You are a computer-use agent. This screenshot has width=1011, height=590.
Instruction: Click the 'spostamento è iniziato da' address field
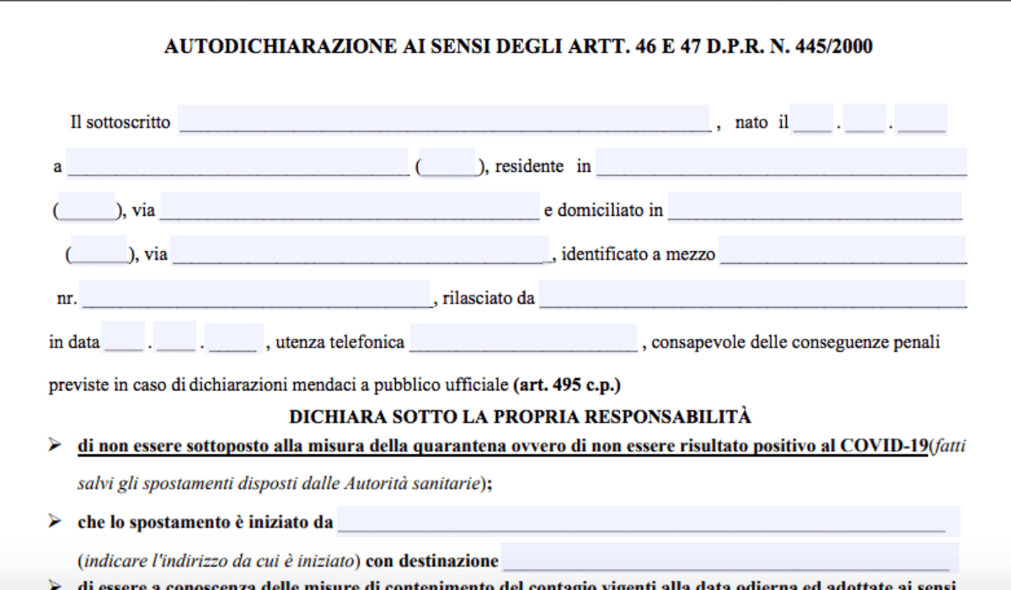pyautogui.click(x=647, y=521)
